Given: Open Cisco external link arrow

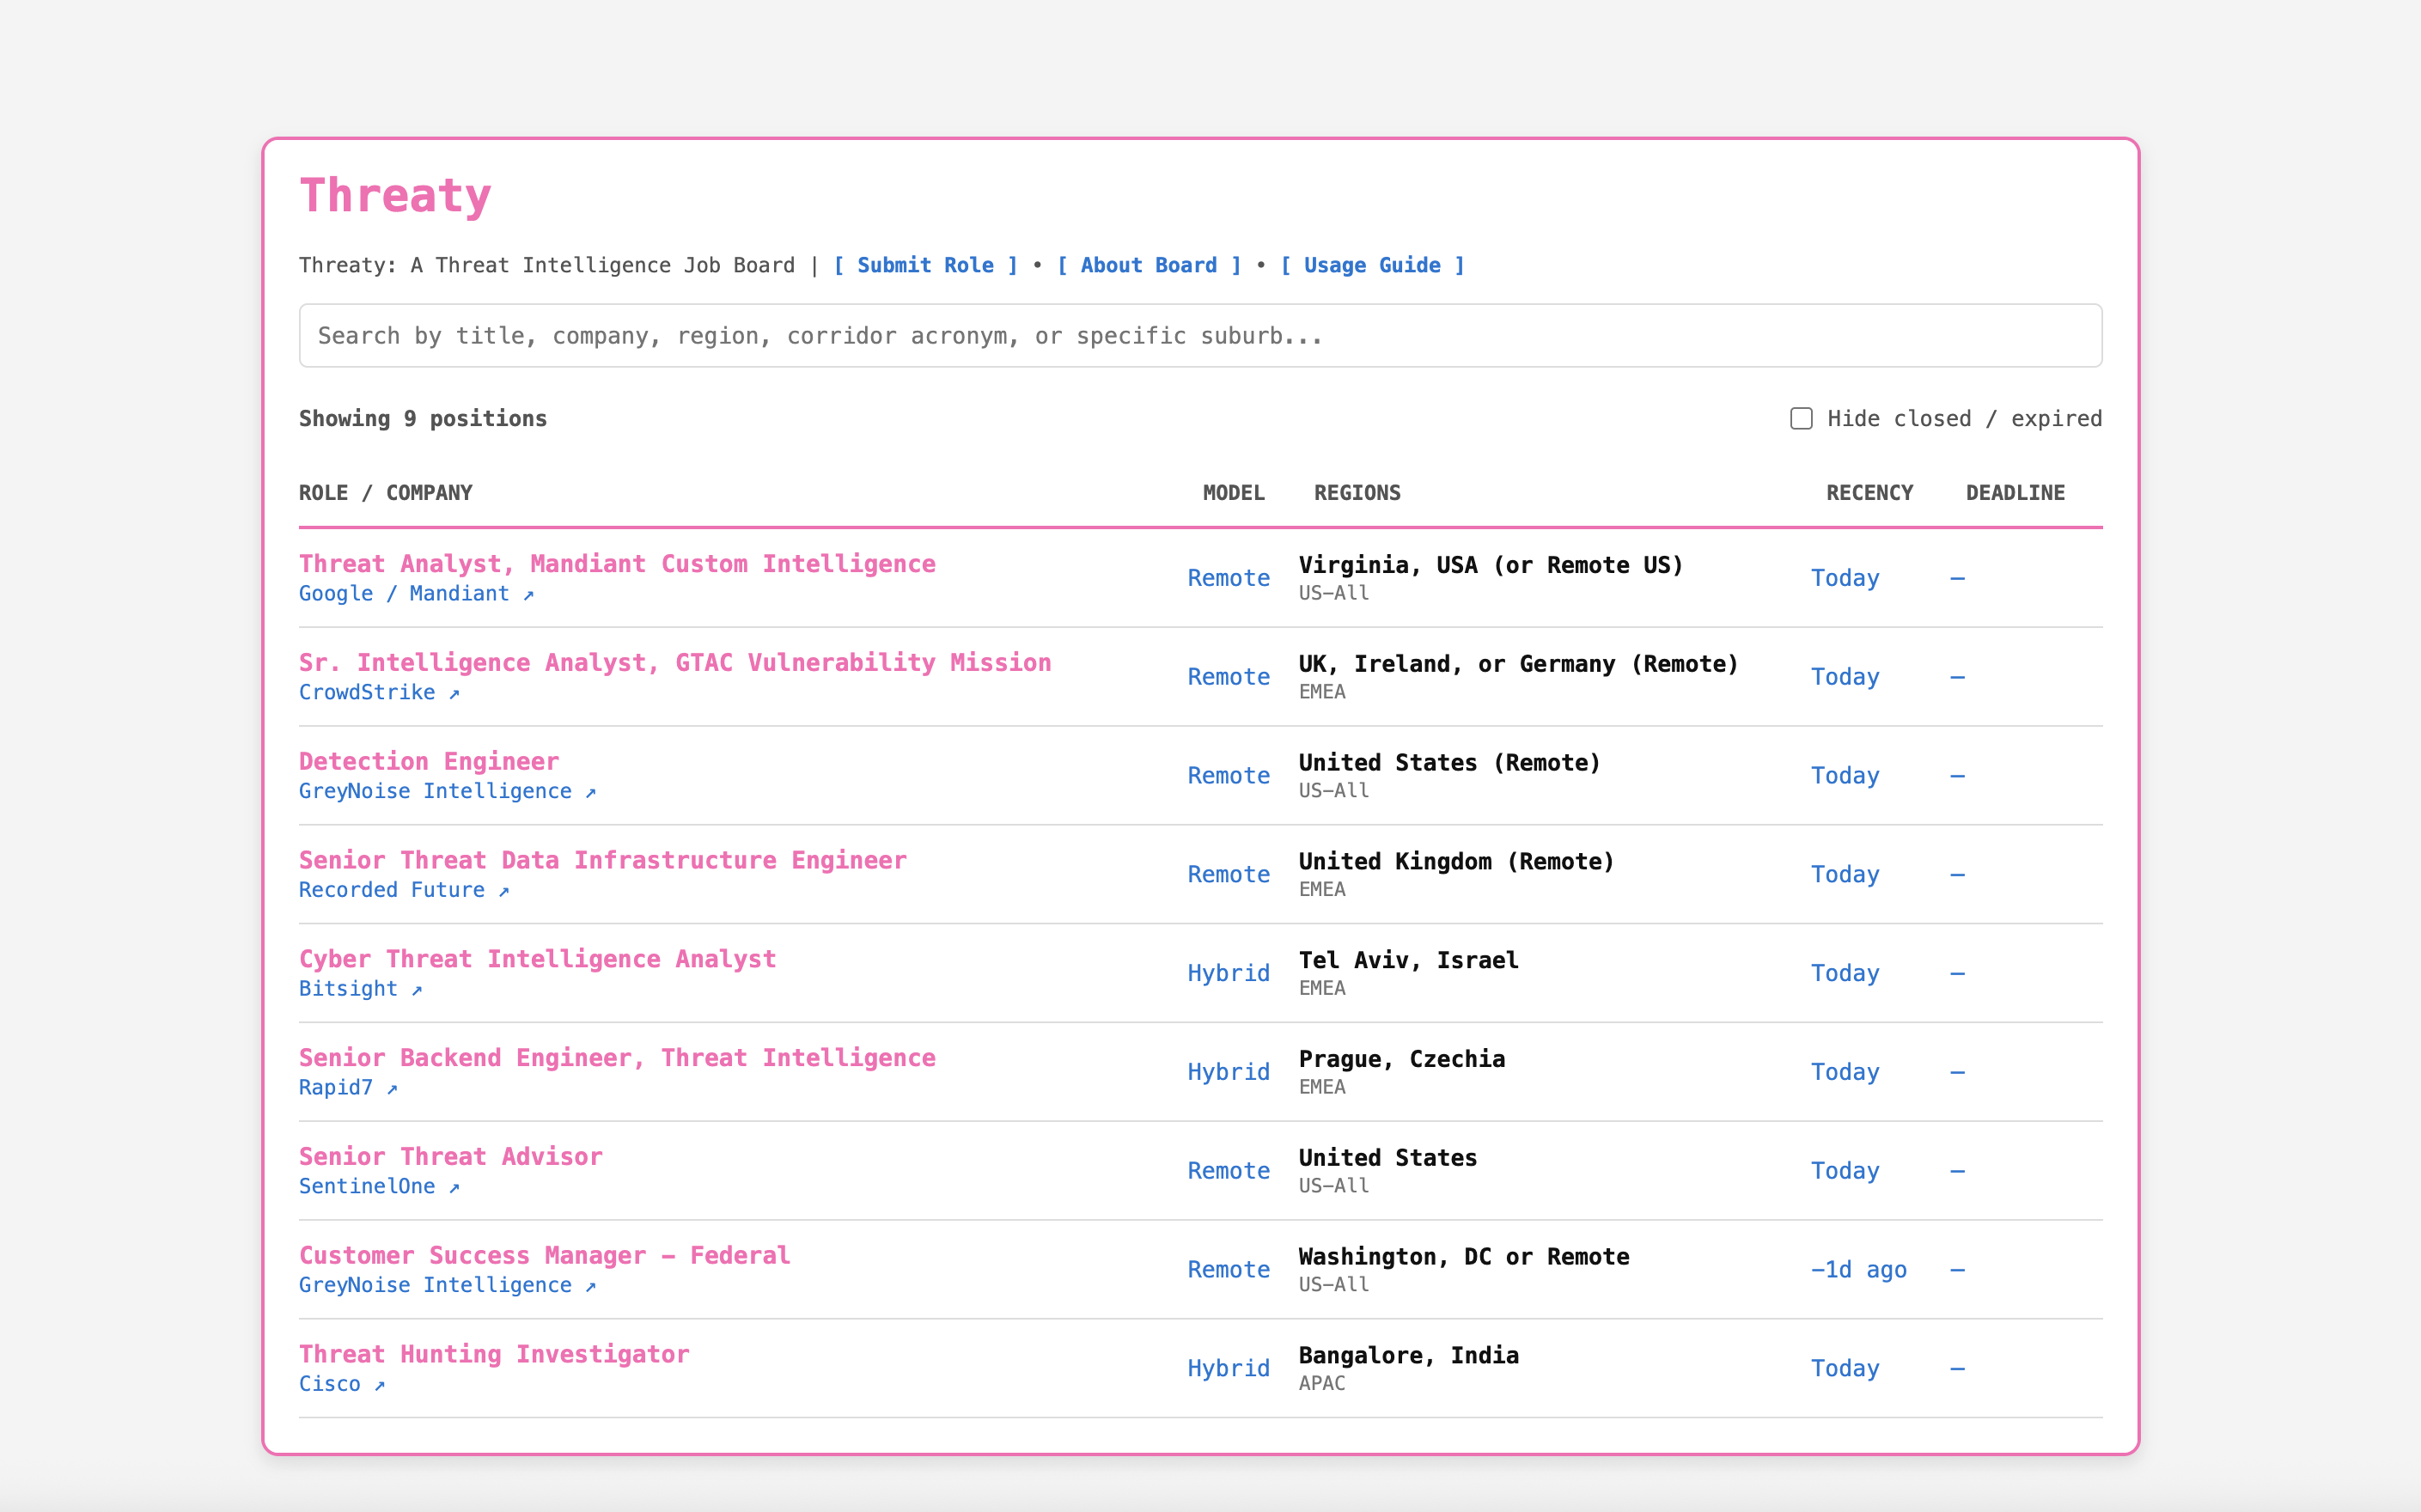Looking at the screenshot, I should [x=380, y=1385].
